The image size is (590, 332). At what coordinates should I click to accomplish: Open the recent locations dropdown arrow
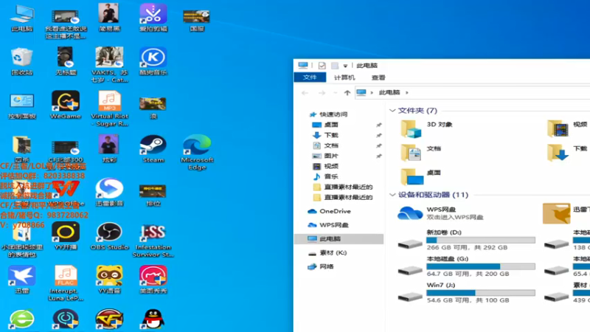[x=335, y=93]
